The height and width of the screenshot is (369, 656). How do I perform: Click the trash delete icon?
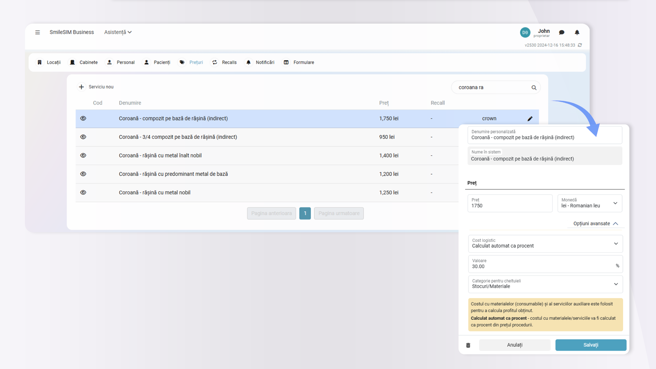tap(468, 345)
